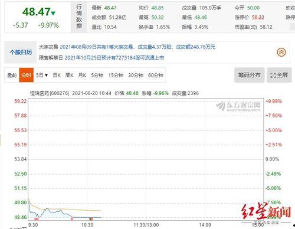The width and height of the screenshot is (295, 229).
Task: Switch to the 日K daily candlestick tab
Action: point(57,75)
